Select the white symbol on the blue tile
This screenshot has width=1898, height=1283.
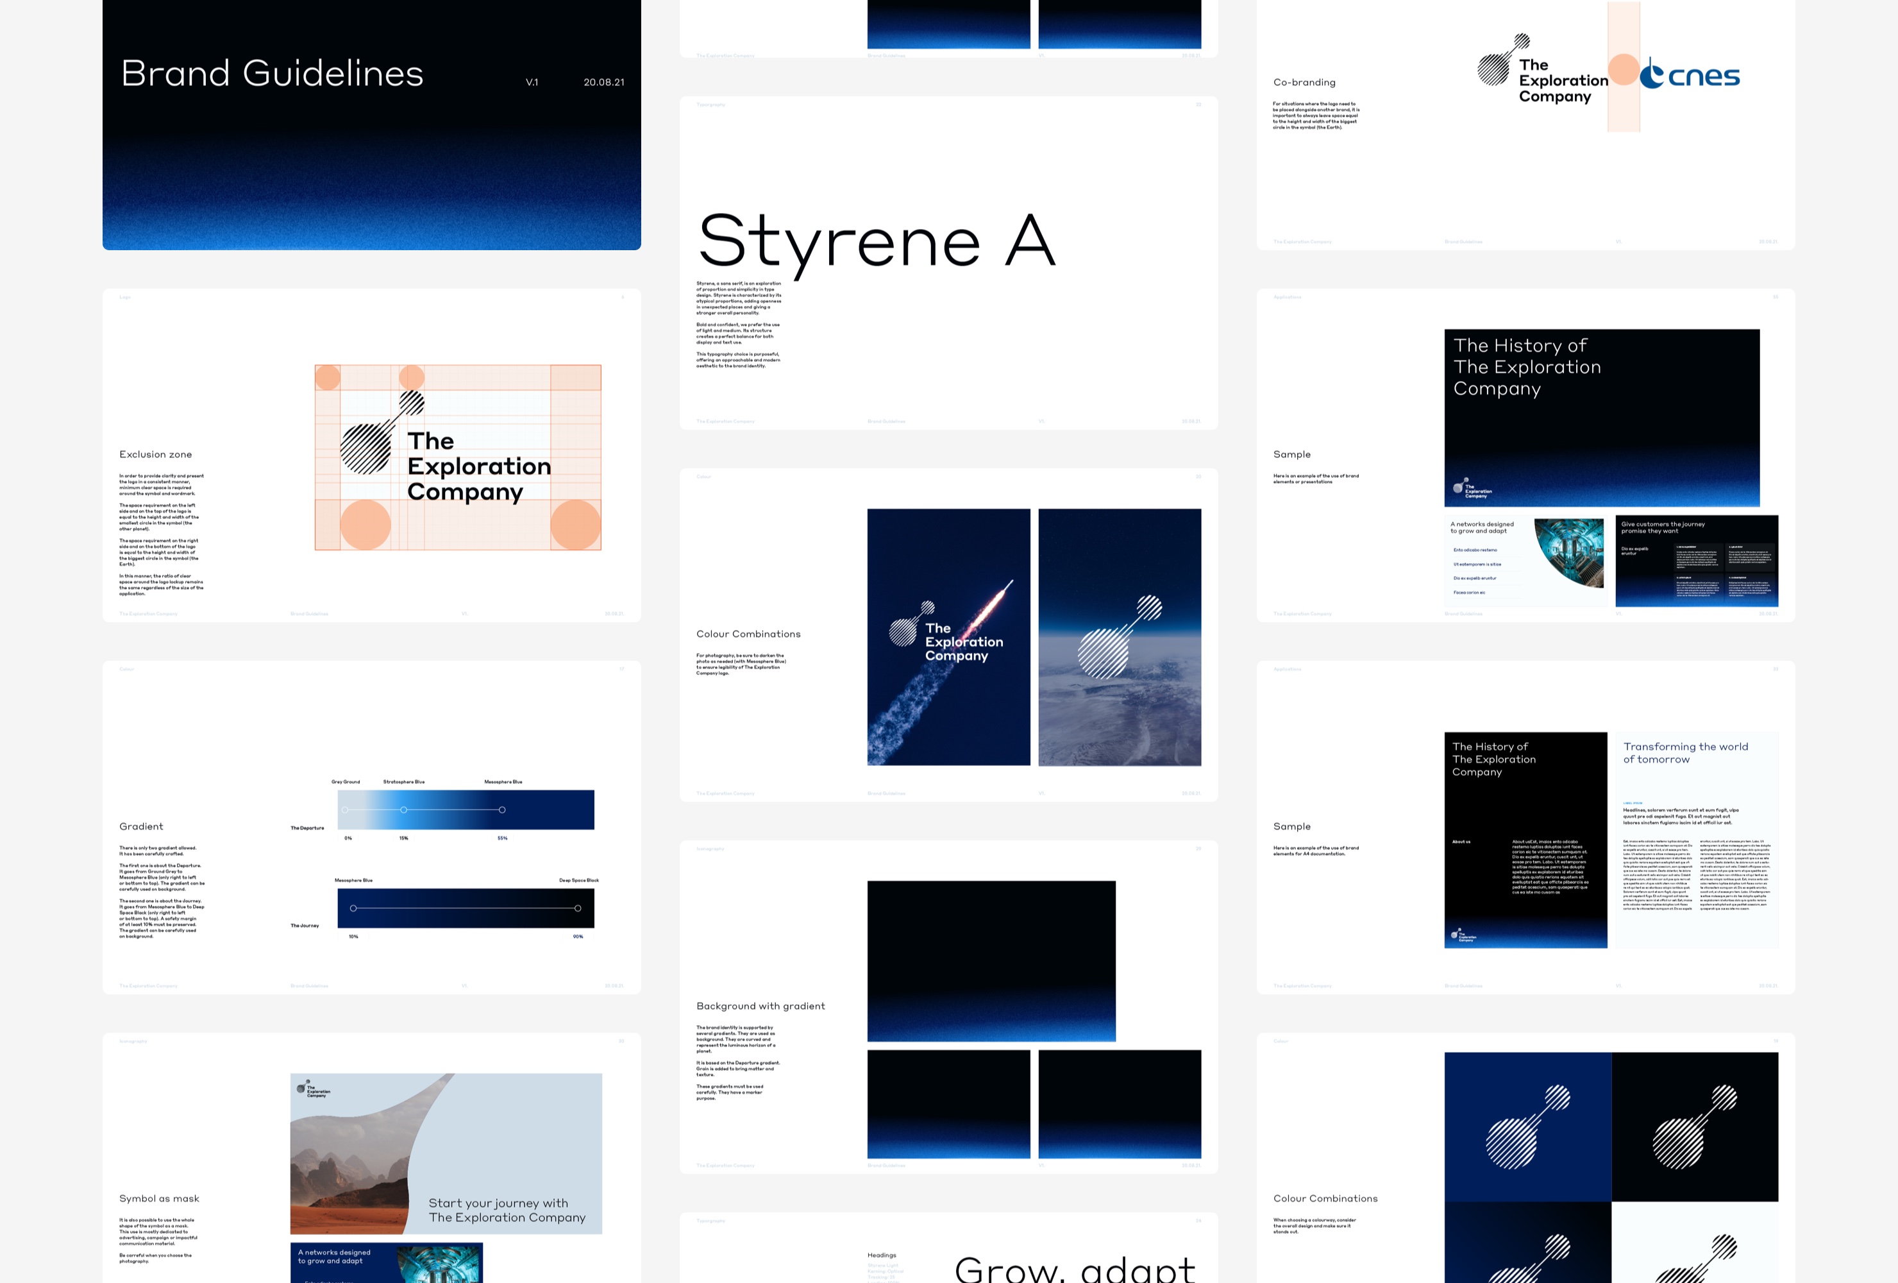pos(1527,1126)
